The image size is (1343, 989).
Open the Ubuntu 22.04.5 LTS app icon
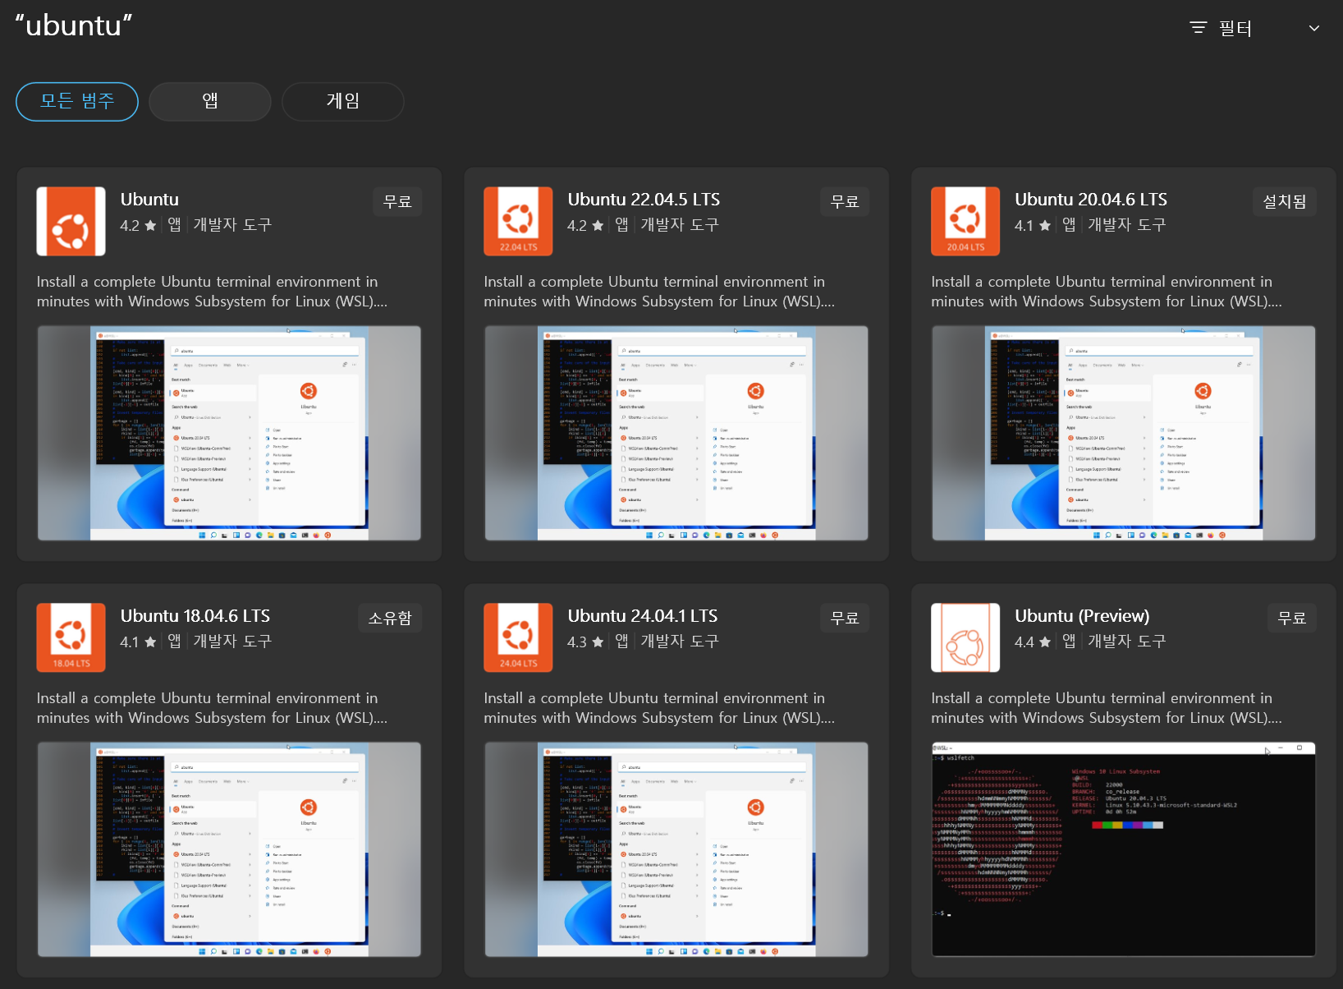tap(518, 221)
